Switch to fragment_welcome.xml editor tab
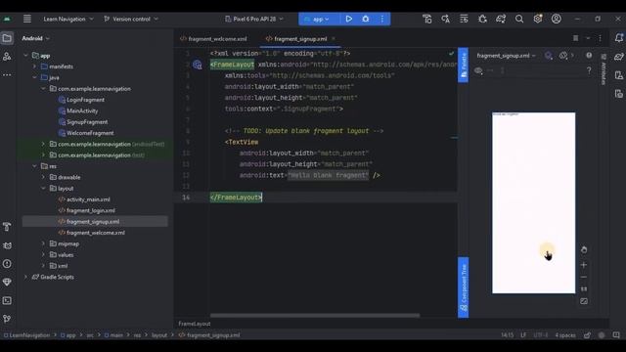Image resolution: width=626 pixels, height=352 pixels. click(213, 39)
